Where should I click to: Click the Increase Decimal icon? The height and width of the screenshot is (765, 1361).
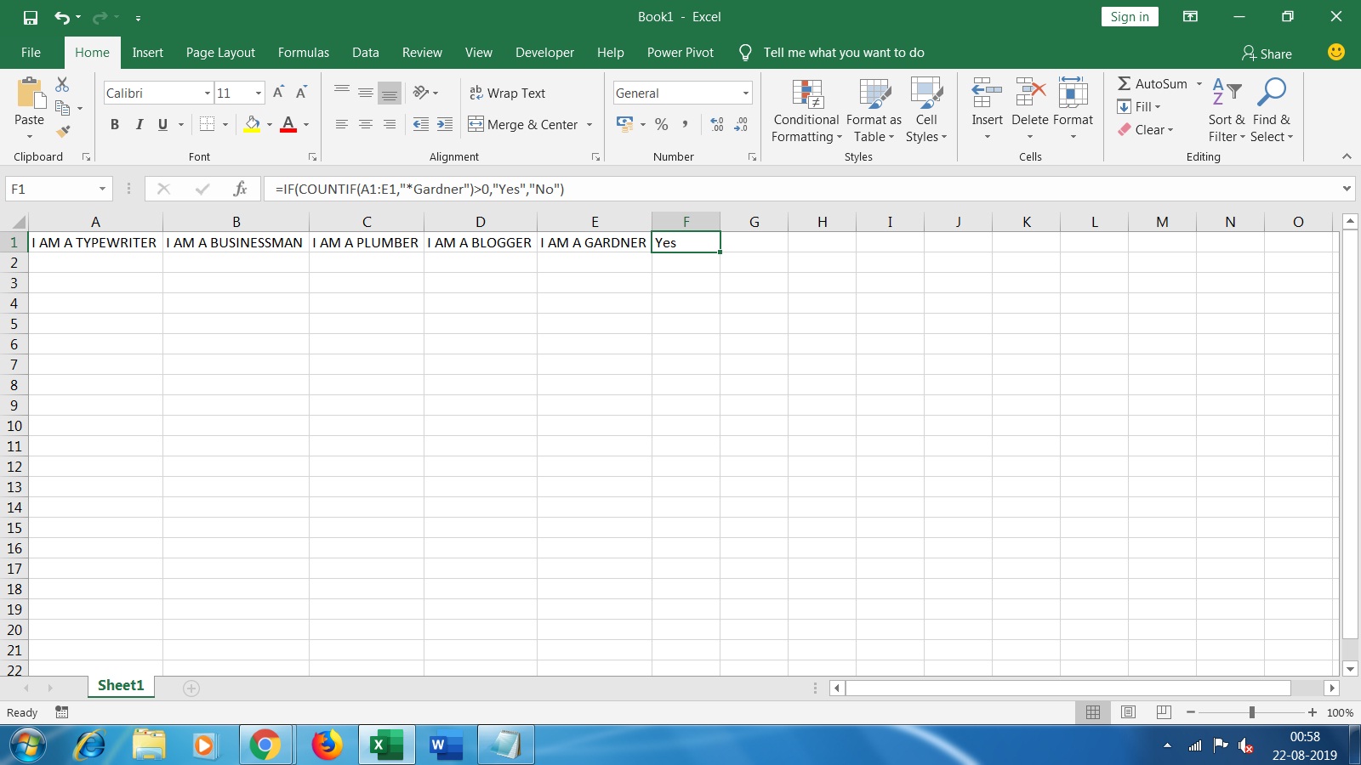(715, 124)
